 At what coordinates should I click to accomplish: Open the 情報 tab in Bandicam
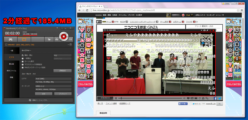click(12, 77)
